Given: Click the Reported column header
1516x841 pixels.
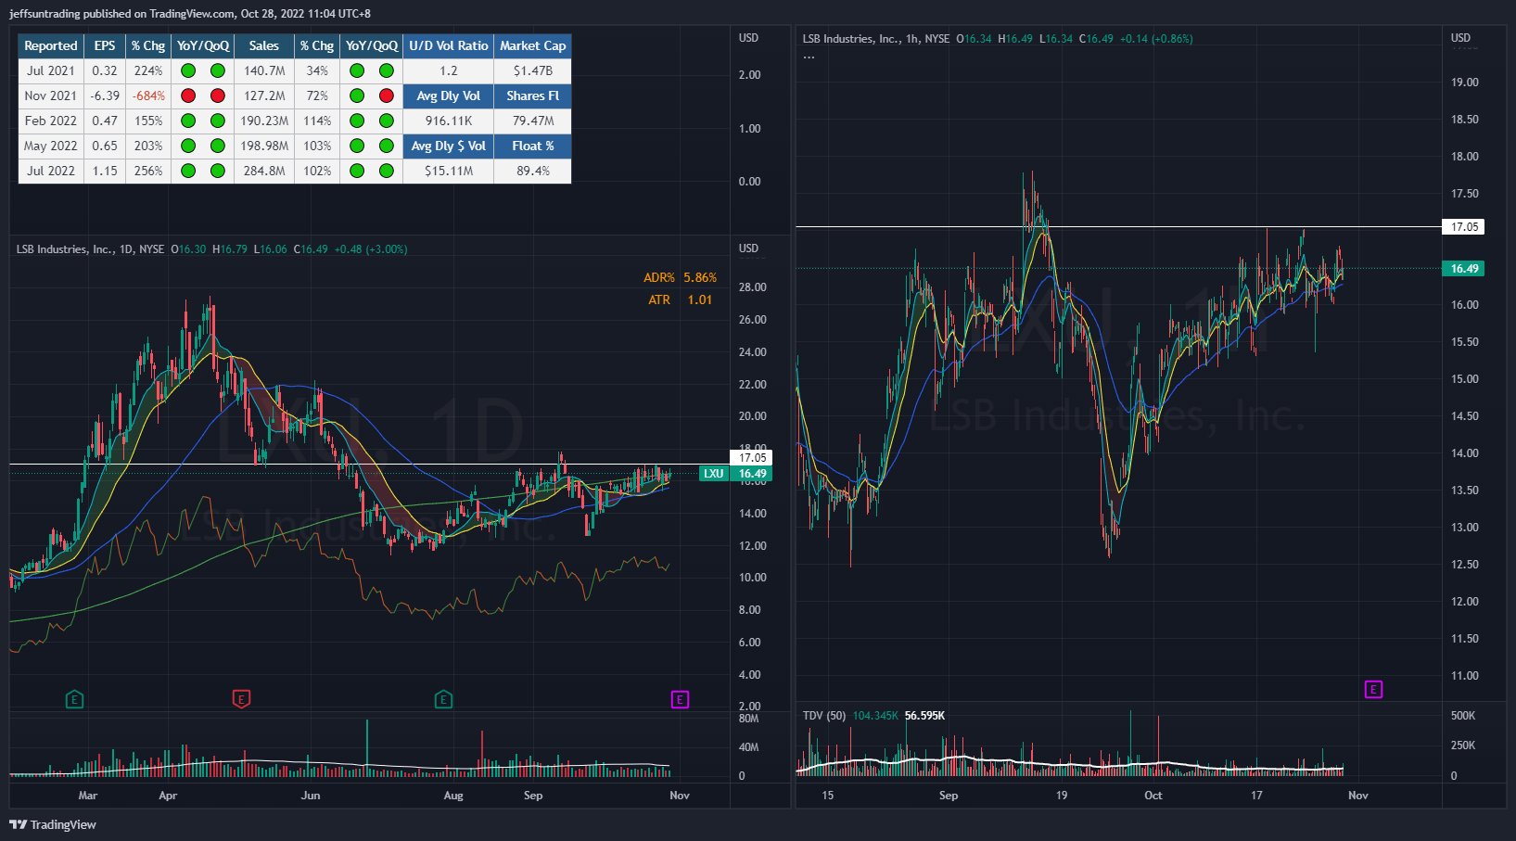Looking at the screenshot, I should (51, 45).
